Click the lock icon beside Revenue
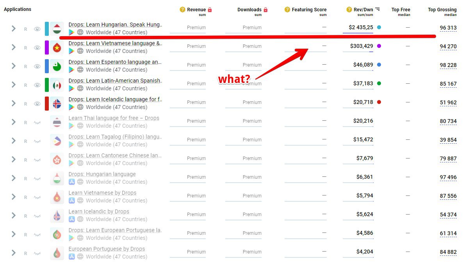Screen dimensions: 470x264 (x=210, y=10)
